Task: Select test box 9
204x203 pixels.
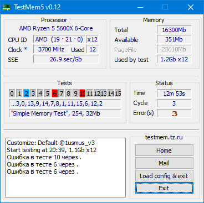Action: (75, 93)
